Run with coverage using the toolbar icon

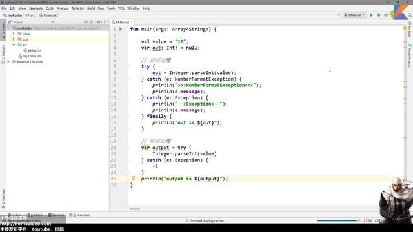(x=386, y=15)
